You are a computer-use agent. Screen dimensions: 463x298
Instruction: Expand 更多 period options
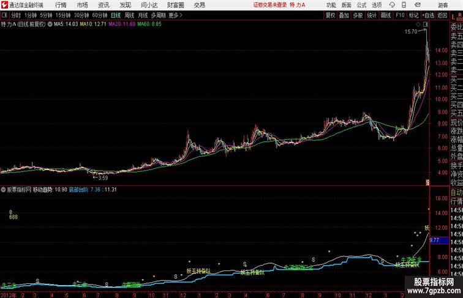[175, 15]
